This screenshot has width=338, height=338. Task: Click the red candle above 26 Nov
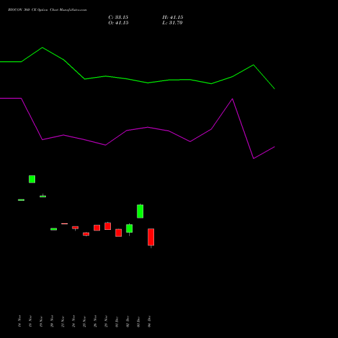pos(97,228)
